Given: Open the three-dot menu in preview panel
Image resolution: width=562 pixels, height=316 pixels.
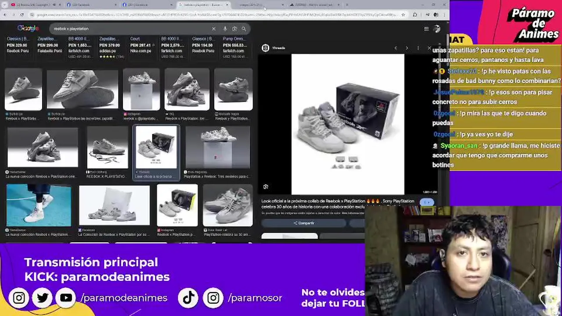Looking at the screenshot, I should tap(418, 48).
